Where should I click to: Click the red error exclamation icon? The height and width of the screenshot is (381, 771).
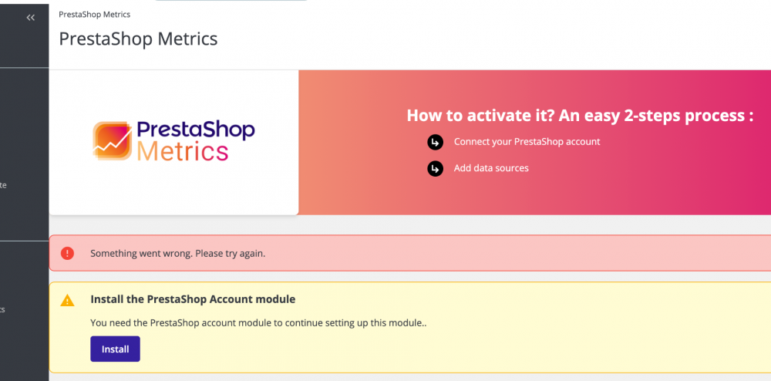(x=67, y=253)
